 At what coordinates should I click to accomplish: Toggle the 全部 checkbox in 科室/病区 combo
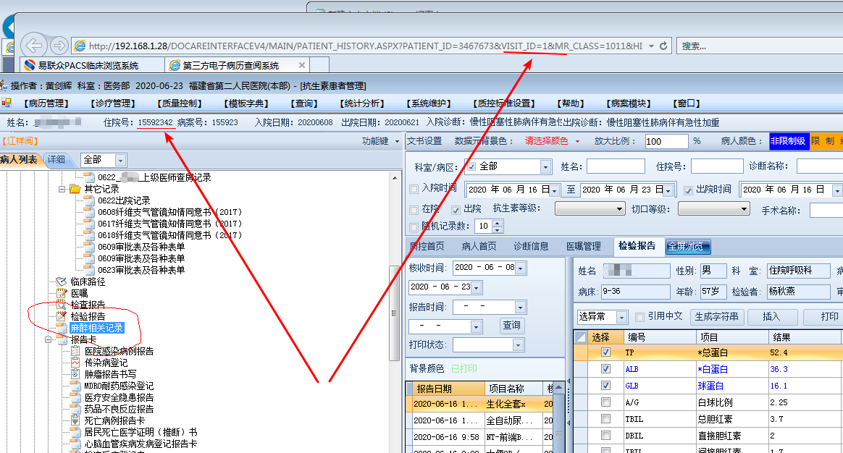pyautogui.click(x=471, y=166)
